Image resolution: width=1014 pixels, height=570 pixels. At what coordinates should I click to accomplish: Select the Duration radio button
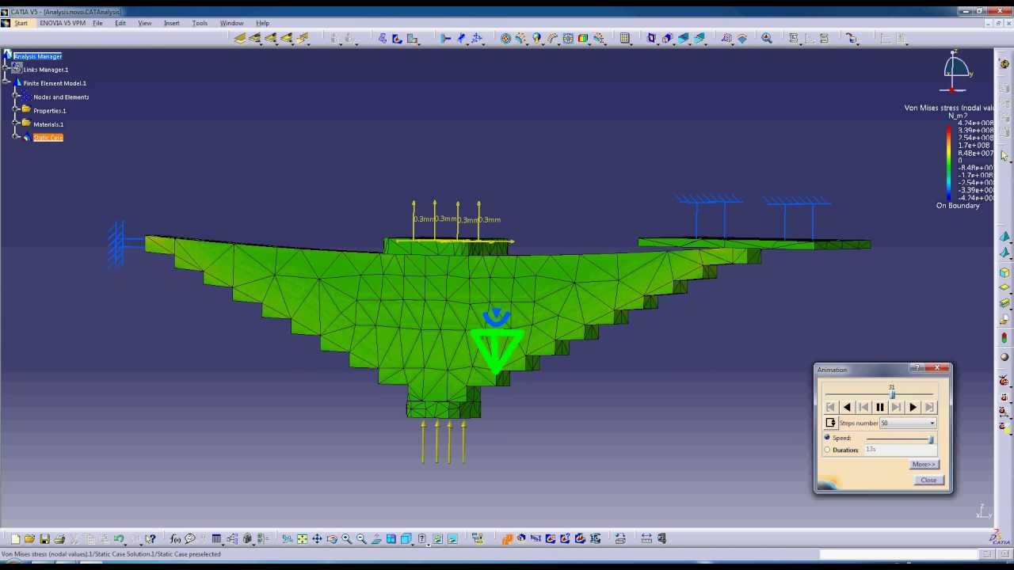tap(827, 450)
